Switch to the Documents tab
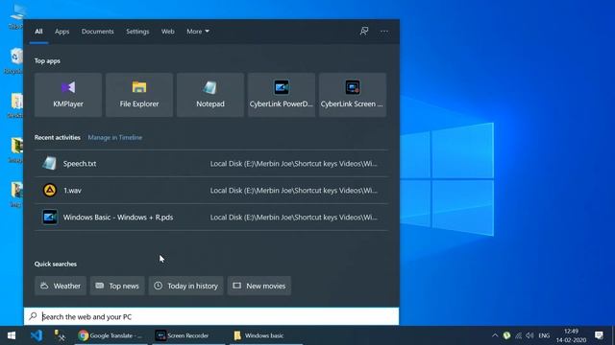 click(x=98, y=32)
